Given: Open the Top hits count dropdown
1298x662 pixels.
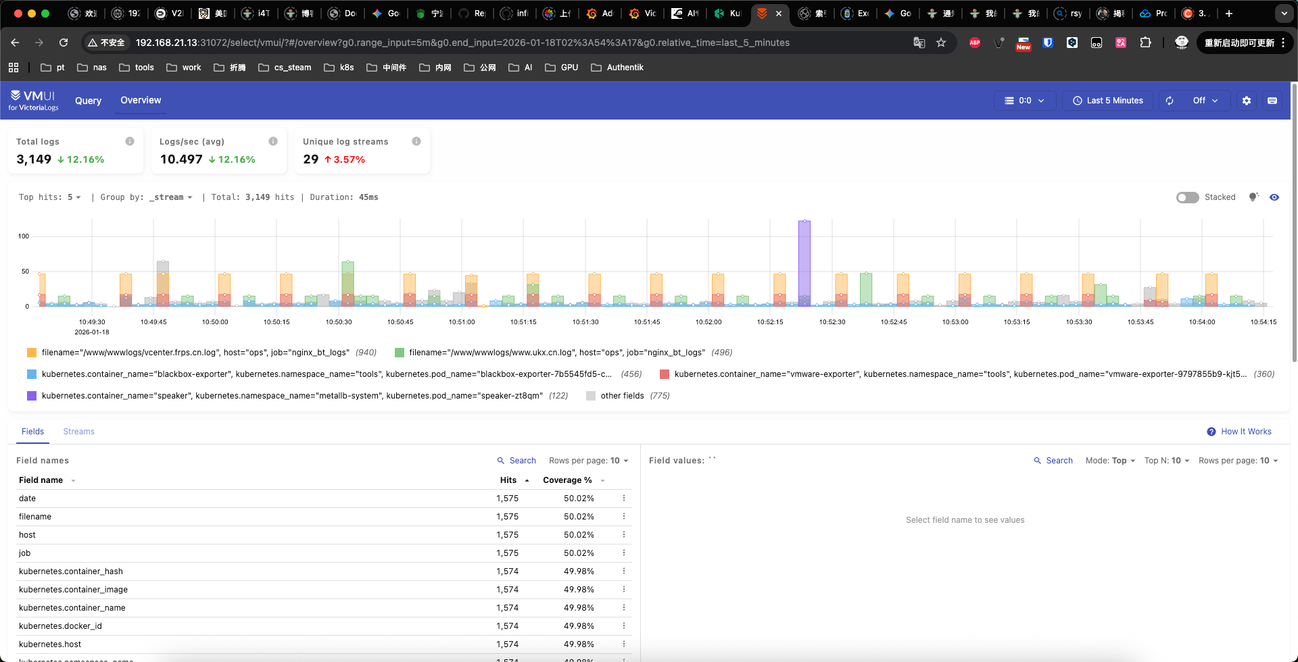Looking at the screenshot, I should [x=74, y=197].
